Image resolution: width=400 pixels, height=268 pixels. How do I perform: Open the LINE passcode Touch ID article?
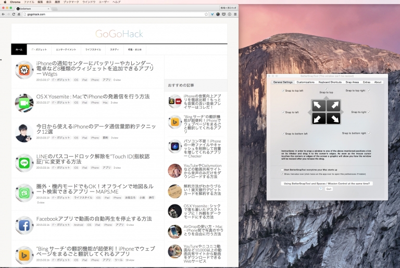pyautogui.click(x=93, y=159)
